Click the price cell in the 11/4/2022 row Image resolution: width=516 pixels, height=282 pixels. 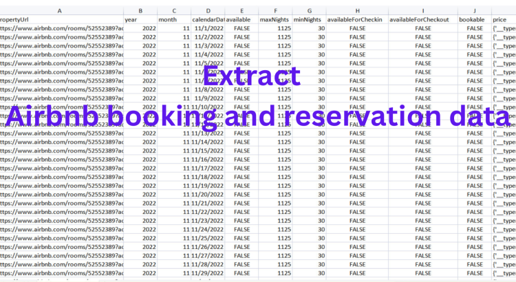coord(504,54)
